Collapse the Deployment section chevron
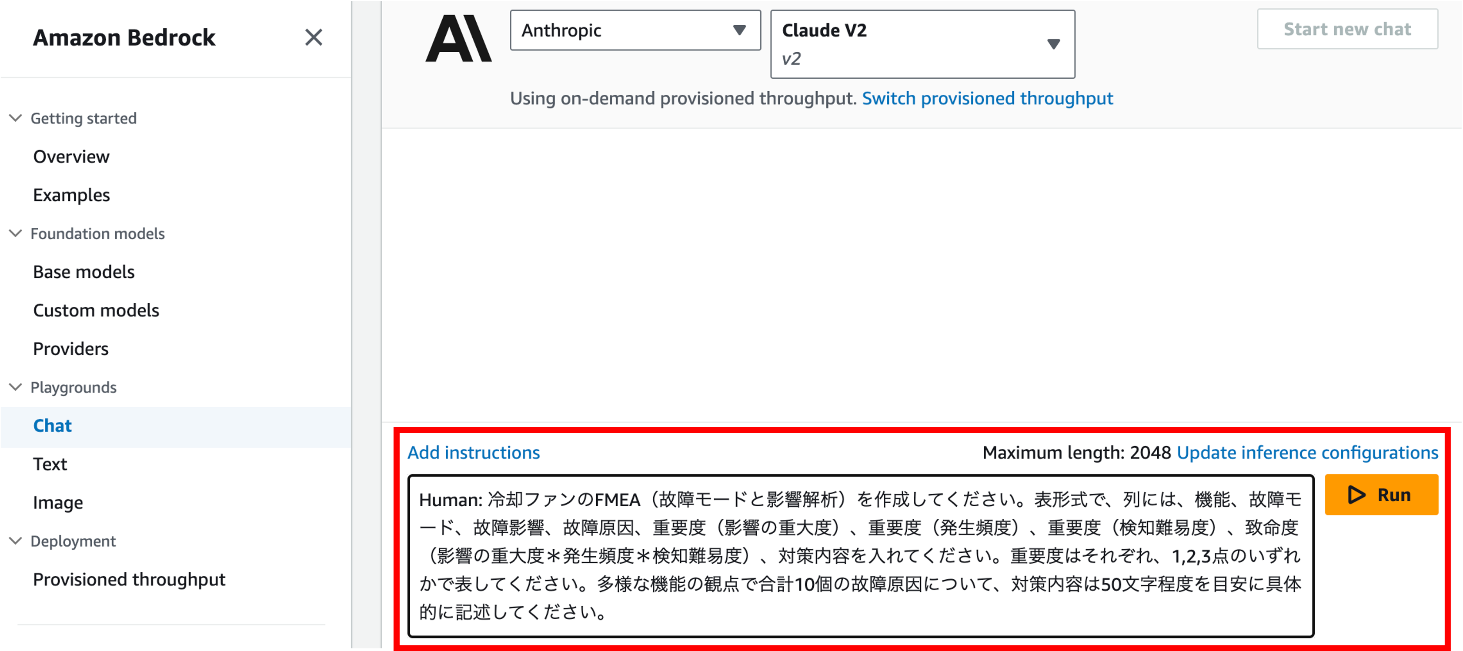The height and width of the screenshot is (651, 1463). (16, 541)
